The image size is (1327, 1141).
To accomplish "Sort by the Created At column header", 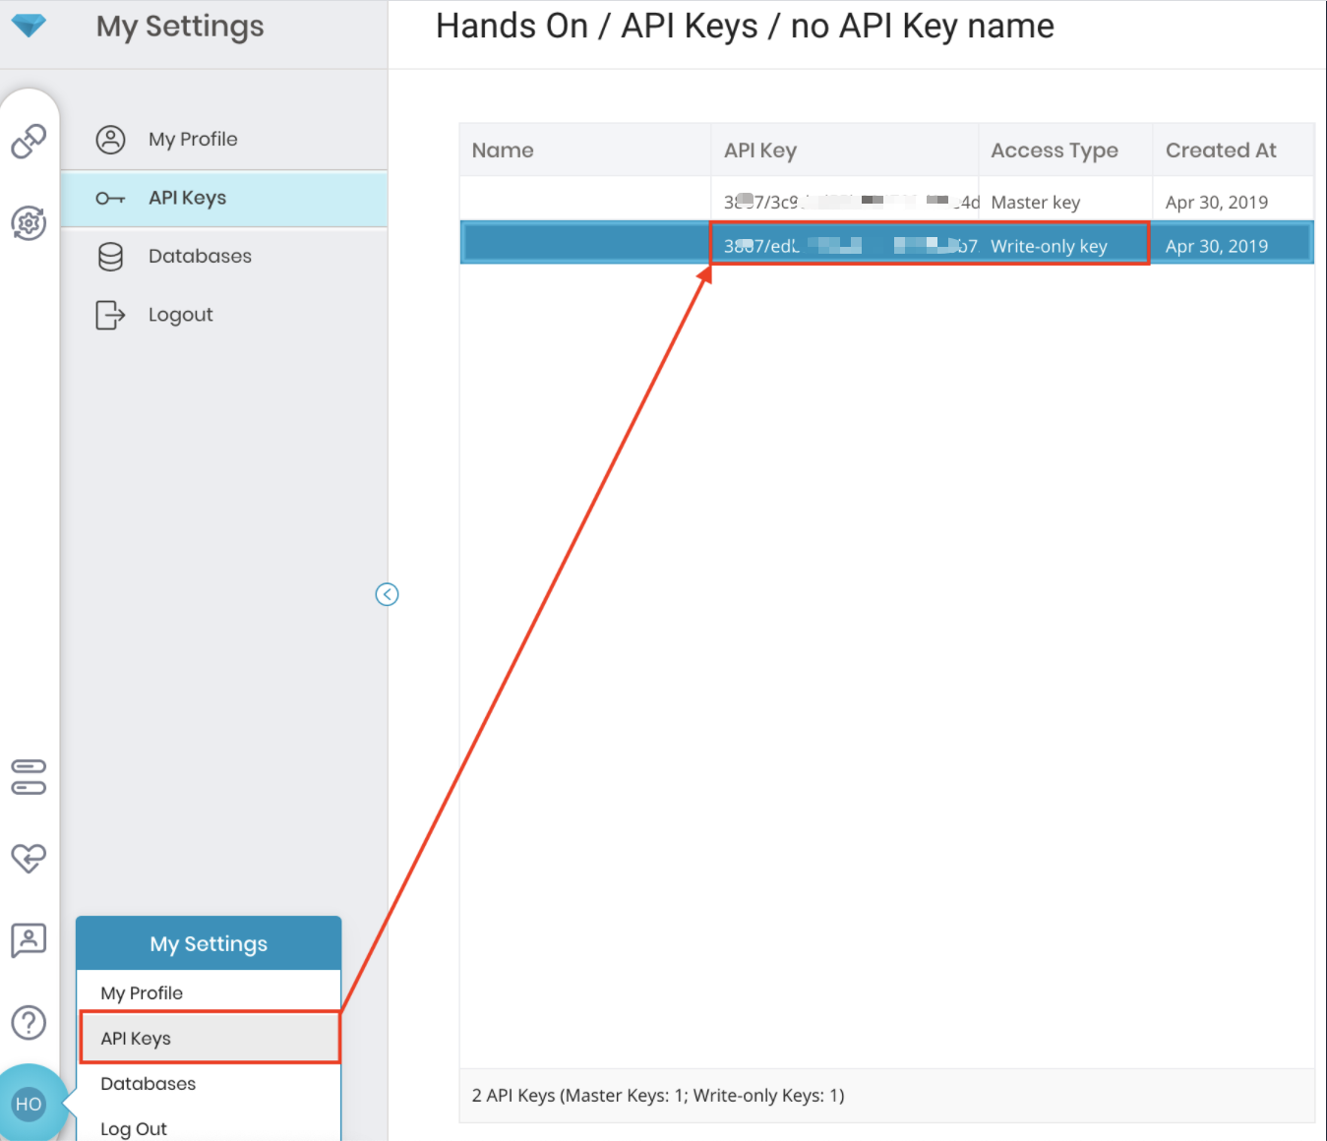I will pos(1220,150).
